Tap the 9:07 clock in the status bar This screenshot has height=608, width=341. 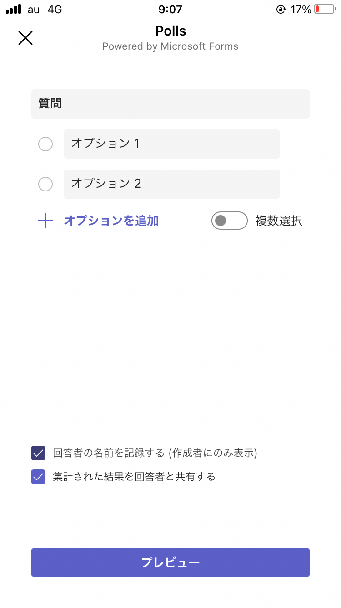(170, 10)
